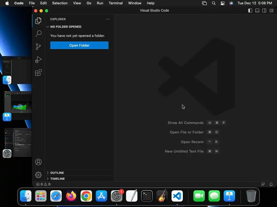The height and width of the screenshot is (207, 277).
Task: Open the Search view in activity bar
Action: [38, 33]
